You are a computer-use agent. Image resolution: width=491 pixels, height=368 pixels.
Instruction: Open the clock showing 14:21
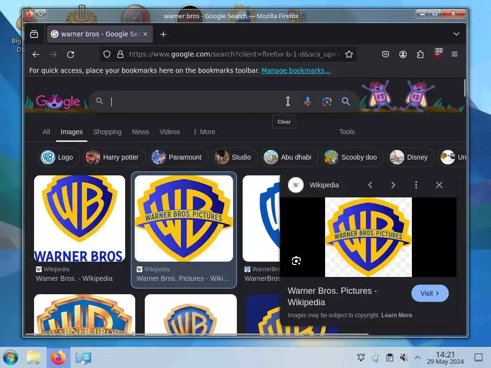point(445,357)
